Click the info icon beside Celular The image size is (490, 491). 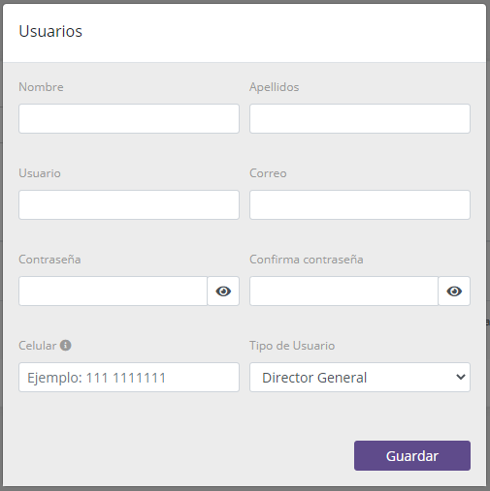pyautogui.click(x=66, y=345)
